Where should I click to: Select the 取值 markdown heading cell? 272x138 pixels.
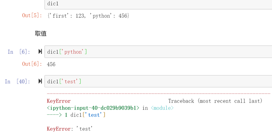41,34
